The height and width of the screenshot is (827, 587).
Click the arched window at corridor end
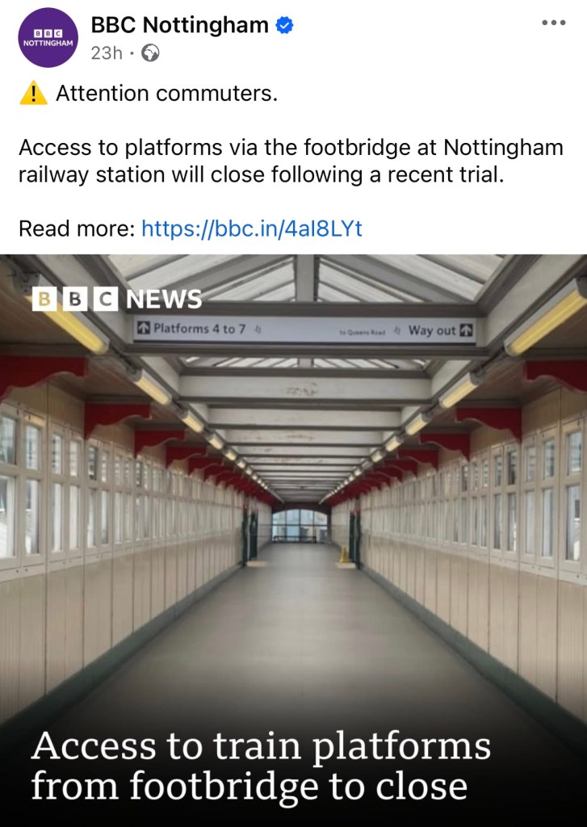299,525
